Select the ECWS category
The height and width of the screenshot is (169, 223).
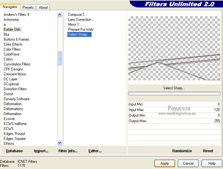9,129
